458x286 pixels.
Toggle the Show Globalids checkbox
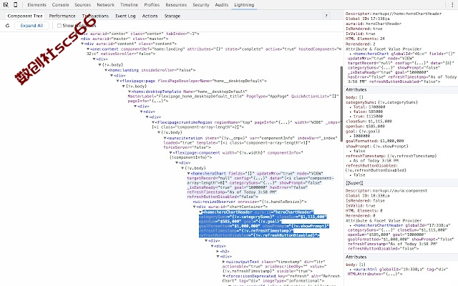(x=59, y=26)
